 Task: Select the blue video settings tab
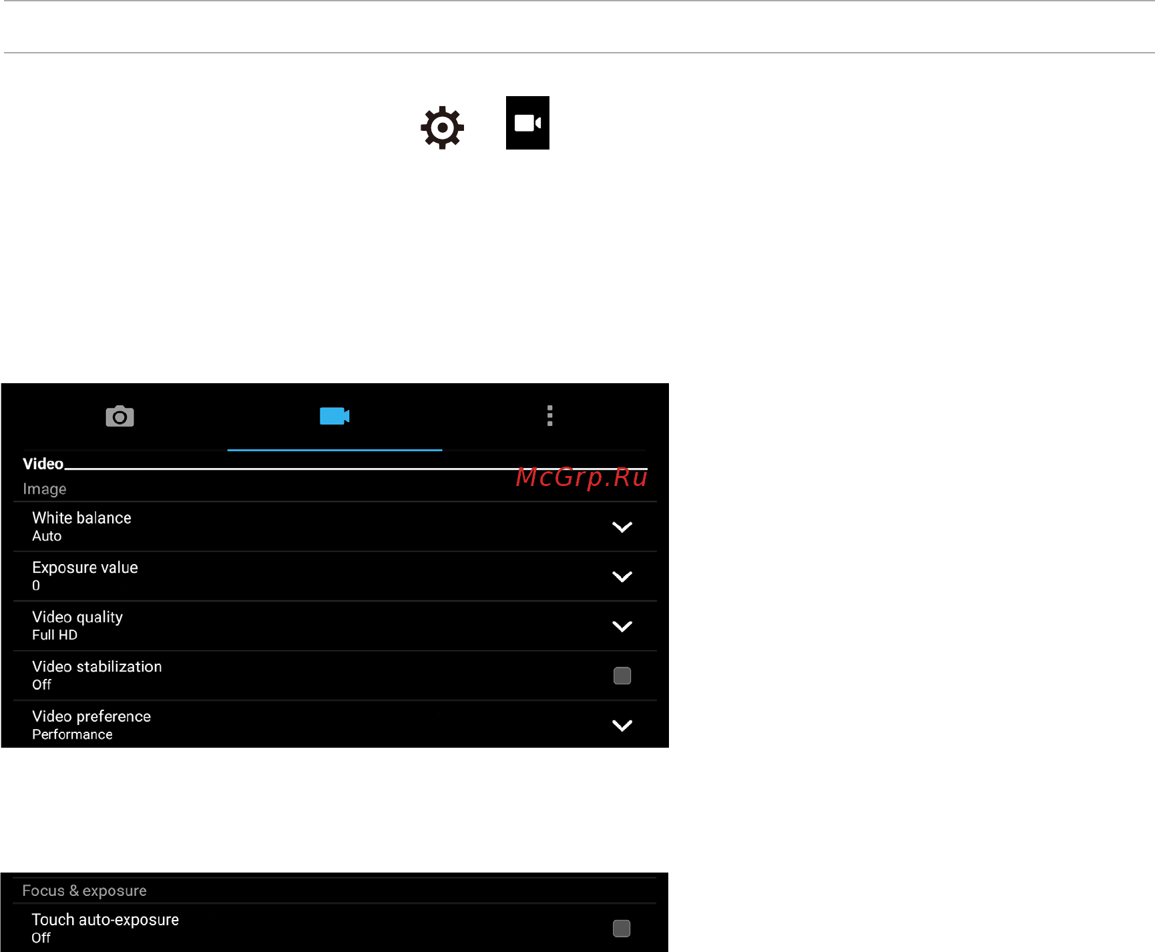coord(334,416)
